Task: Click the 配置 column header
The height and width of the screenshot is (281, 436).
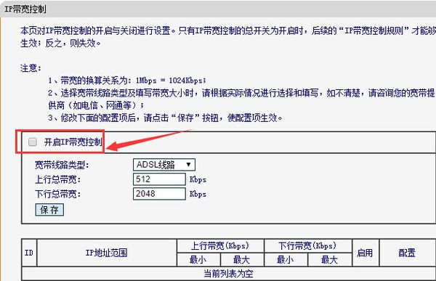Action: click(407, 253)
